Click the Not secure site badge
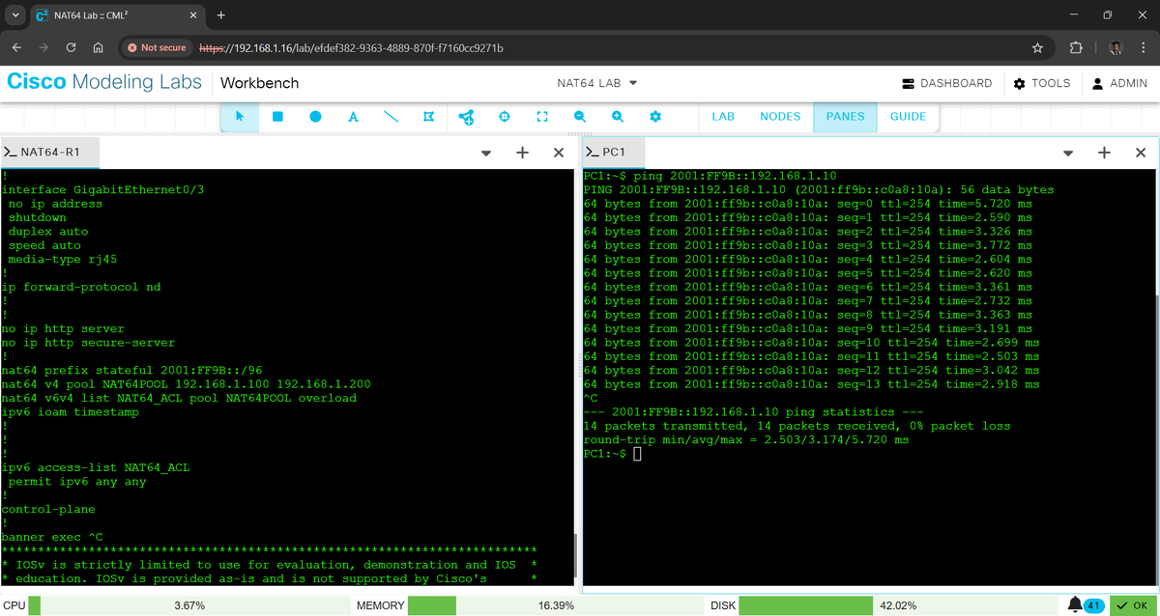Viewport: 1160px width, 616px height. click(157, 47)
